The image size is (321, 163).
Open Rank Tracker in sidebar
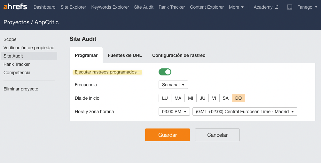[17, 64]
